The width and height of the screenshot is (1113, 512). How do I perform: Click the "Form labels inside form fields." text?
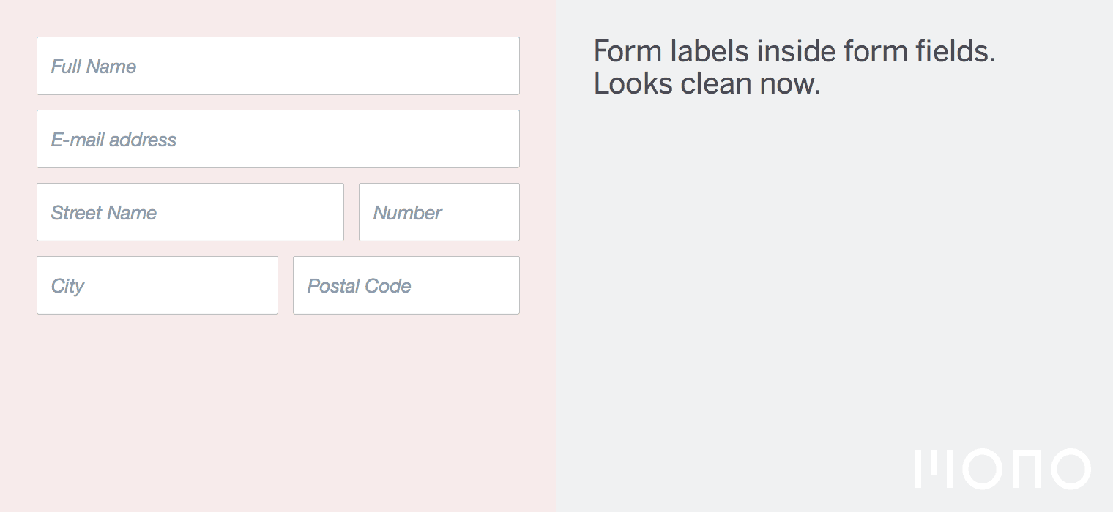[x=794, y=52]
